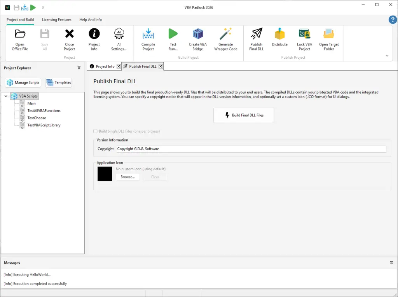Start a Test Run
398x297 pixels.
point(173,39)
